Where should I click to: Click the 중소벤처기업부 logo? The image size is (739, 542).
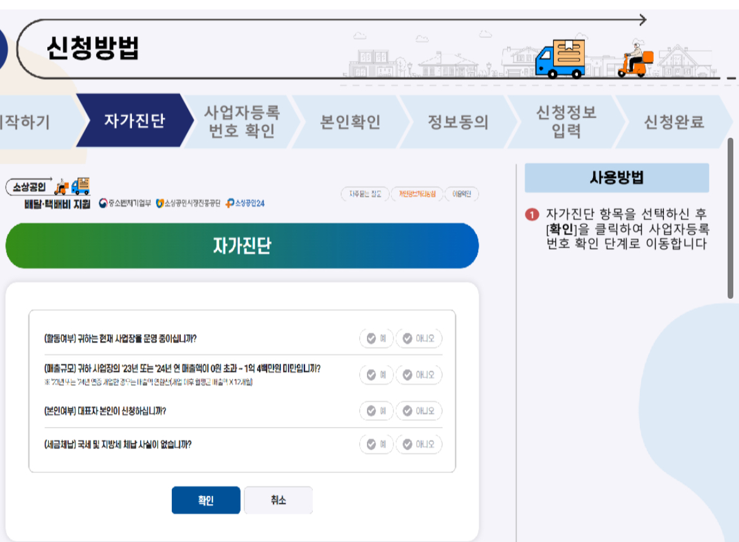[x=125, y=203]
